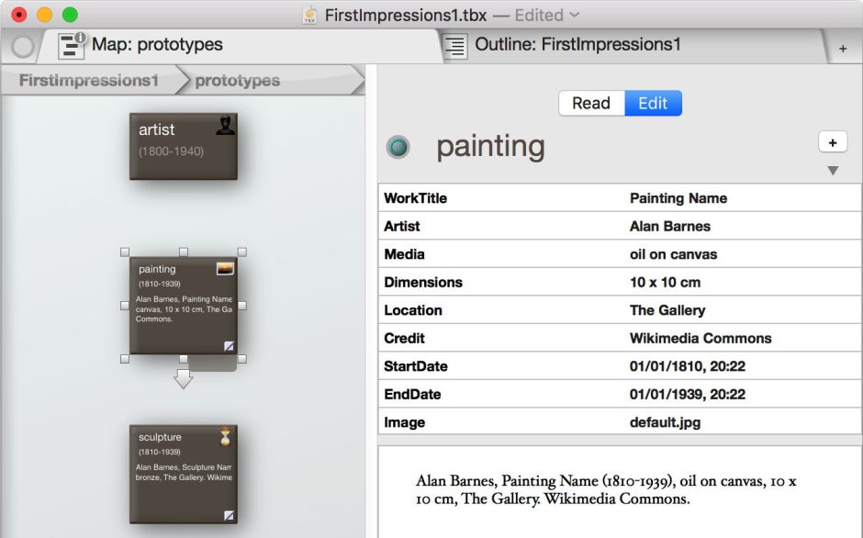Collapse attributes with the disclosure triangle
The width and height of the screenshot is (863, 538).
pos(833,171)
